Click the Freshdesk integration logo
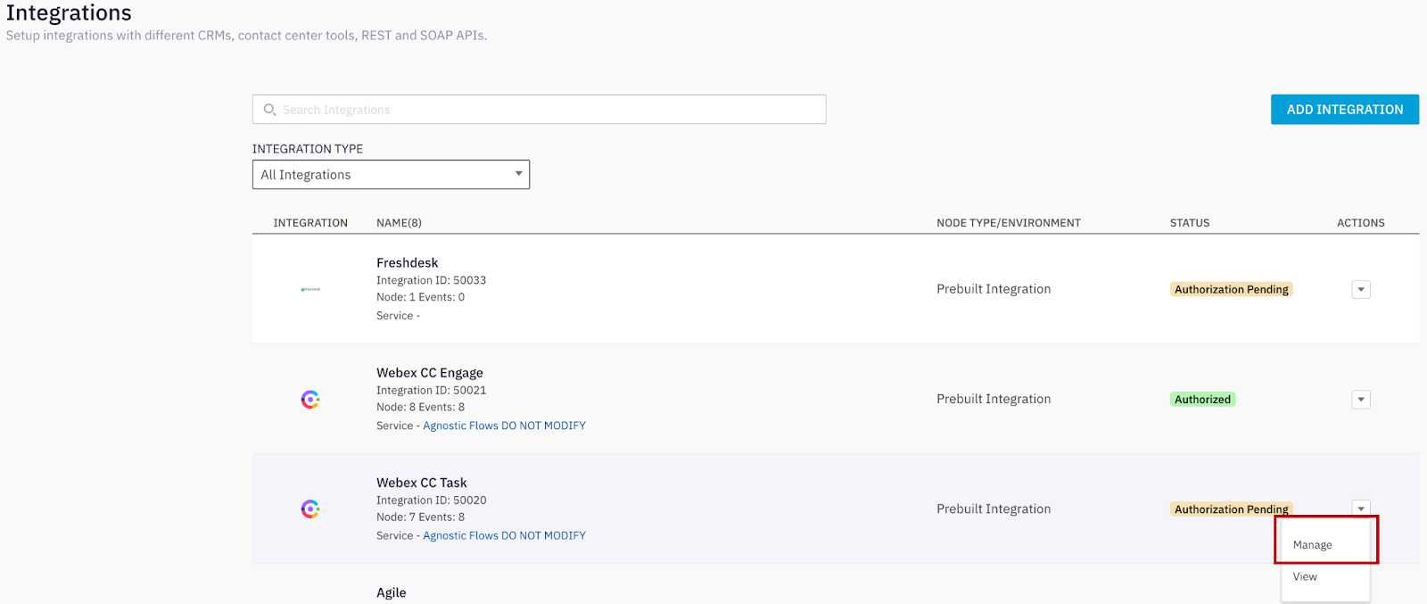This screenshot has height=604, width=1427. tap(310, 289)
